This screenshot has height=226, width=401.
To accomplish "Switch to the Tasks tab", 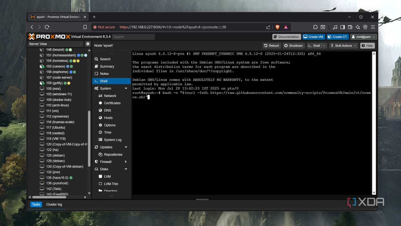I will click(x=36, y=204).
